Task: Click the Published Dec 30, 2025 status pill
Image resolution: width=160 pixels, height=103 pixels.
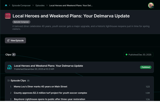Action: coord(139,55)
